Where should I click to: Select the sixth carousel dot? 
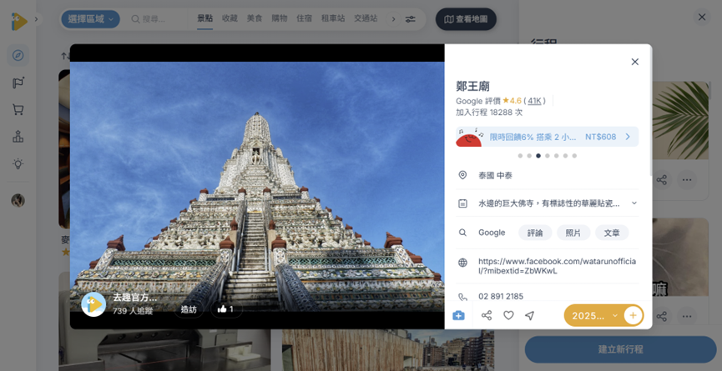pyautogui.click(x=565, y=156)
